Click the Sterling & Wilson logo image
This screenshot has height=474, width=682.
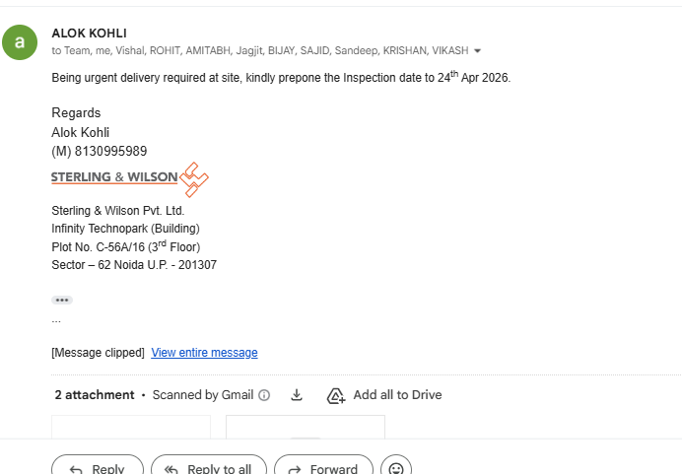click(x=130, y=179)
